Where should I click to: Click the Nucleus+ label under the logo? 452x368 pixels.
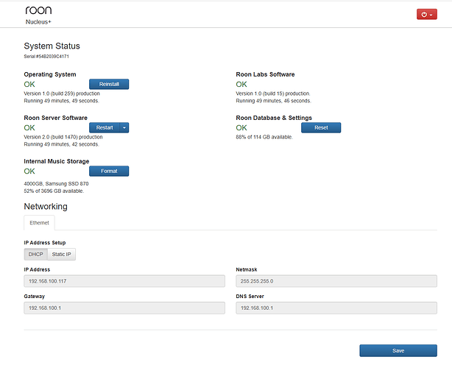38,22
